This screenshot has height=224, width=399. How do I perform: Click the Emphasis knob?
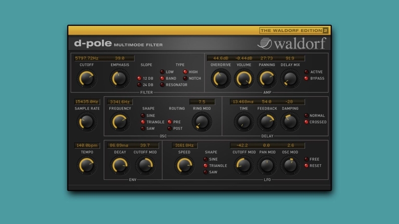point(120,79)
